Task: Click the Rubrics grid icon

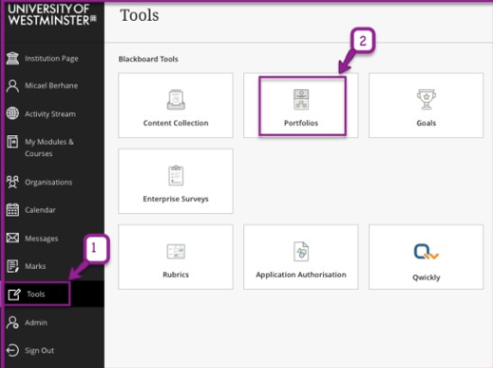Action: (x=176, y=251)
